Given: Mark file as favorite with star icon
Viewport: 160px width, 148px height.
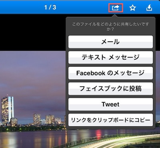Looking at the screenshot, I should [132, 8].
